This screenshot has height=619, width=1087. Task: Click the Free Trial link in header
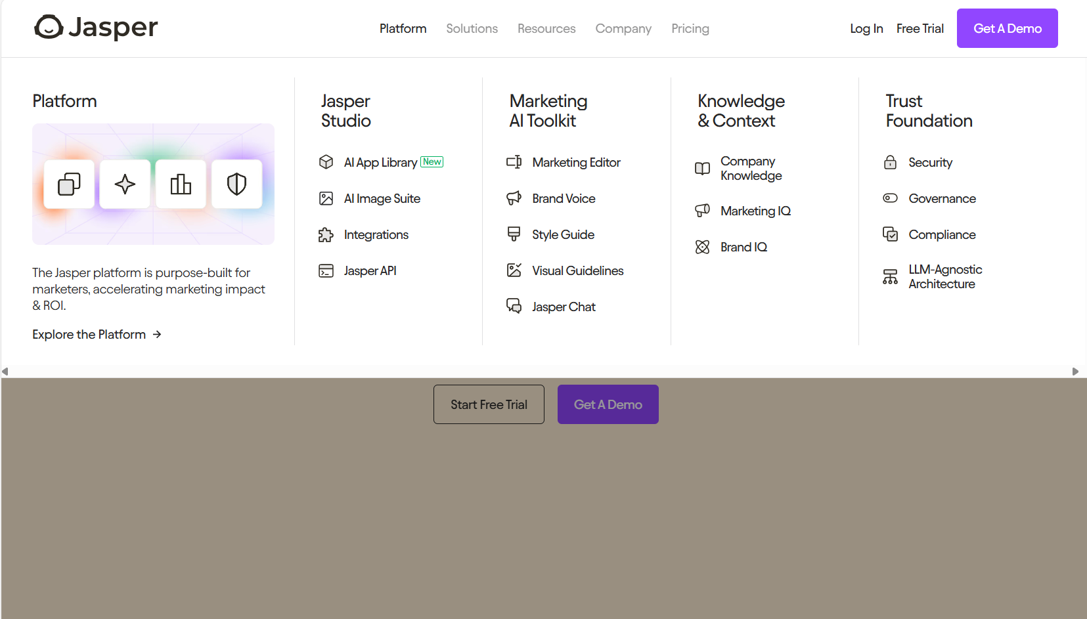tap(920, 28)
